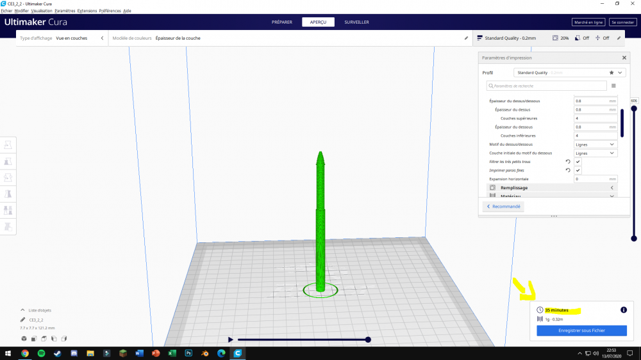Switch to the PRÉPARER stage
Viewport: 641px width, 360px height.
(x=282, y=22)
